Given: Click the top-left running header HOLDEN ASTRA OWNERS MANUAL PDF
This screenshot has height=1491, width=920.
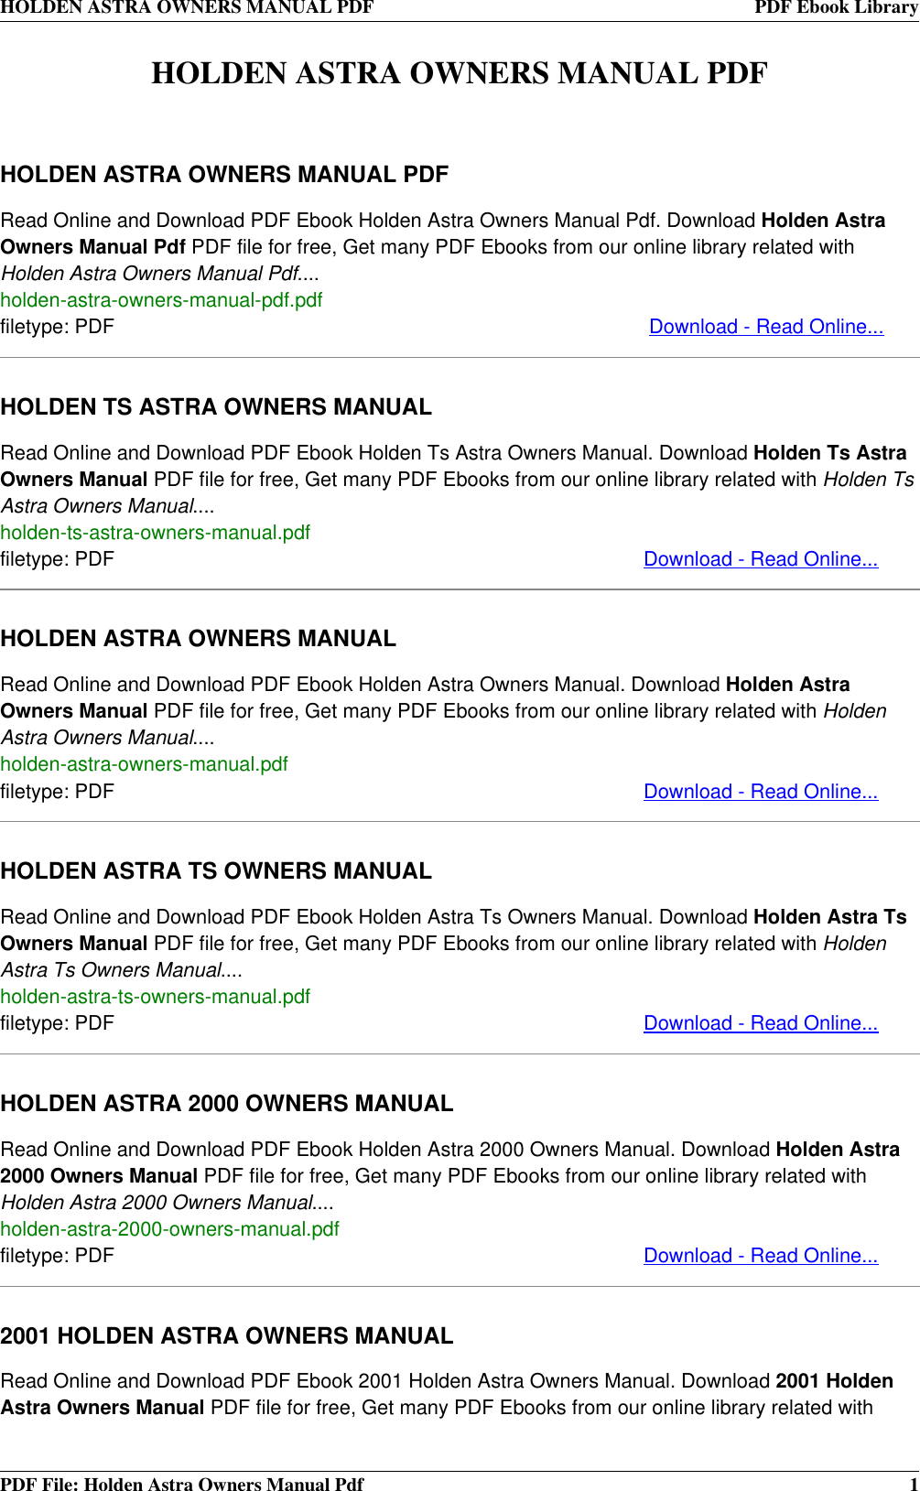Looking at the screenshot, I should [x=187, y=8].
